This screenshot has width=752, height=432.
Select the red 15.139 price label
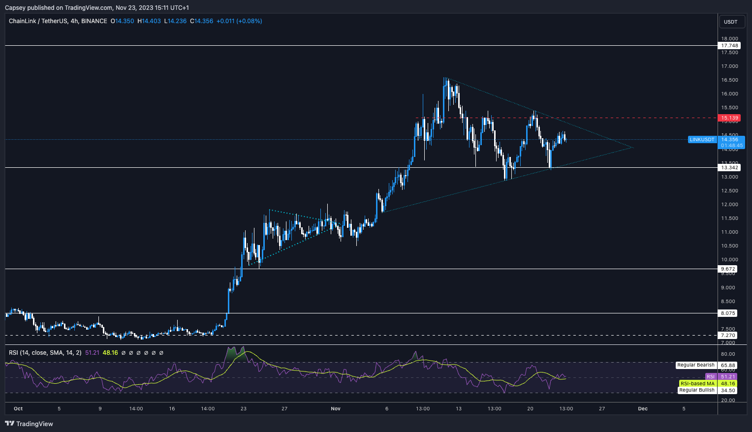(729, 118)
